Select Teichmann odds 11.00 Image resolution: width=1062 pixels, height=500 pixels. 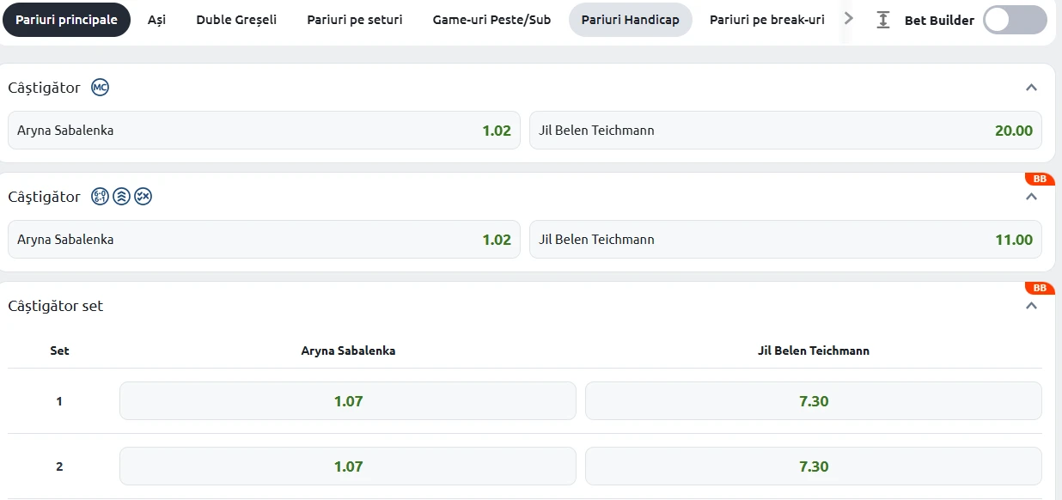pos(785,240)
